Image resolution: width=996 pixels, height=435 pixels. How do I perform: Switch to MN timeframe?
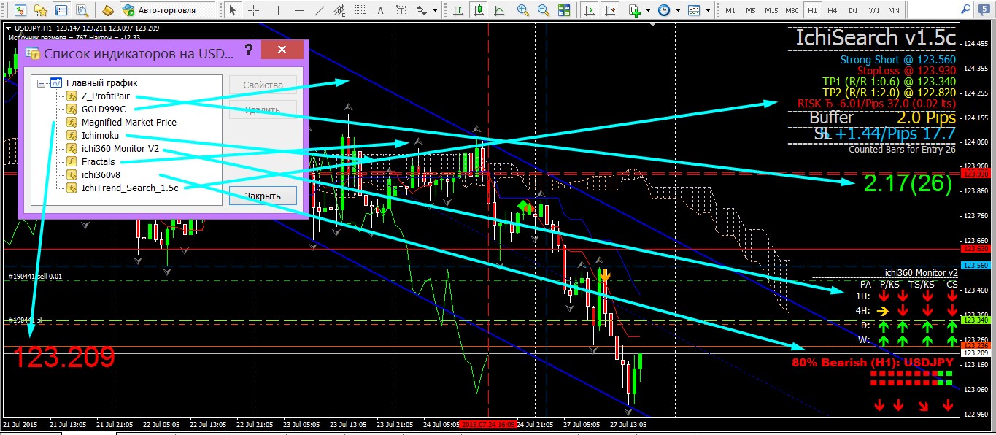click(x=894, y=10)
